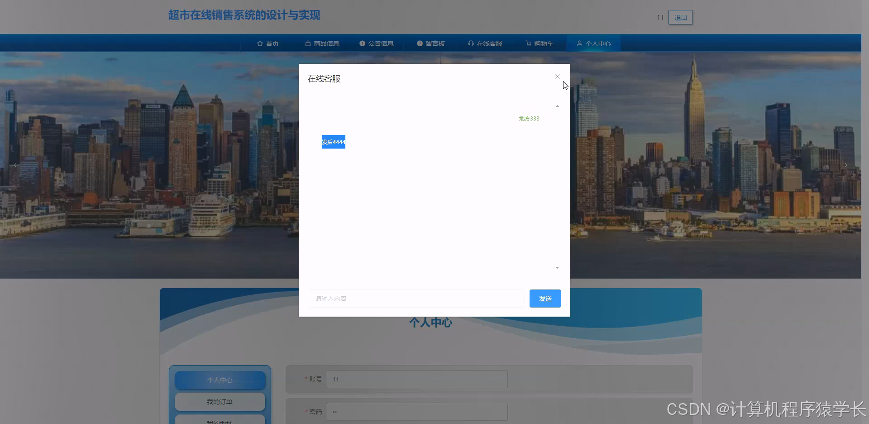
Task: Click the 请输入内容 chat input box
Action: (415, 298)
